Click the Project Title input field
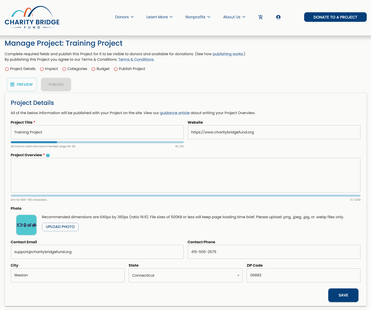The height and width of the screenshot is (310, 371). [x=97, y=132]
